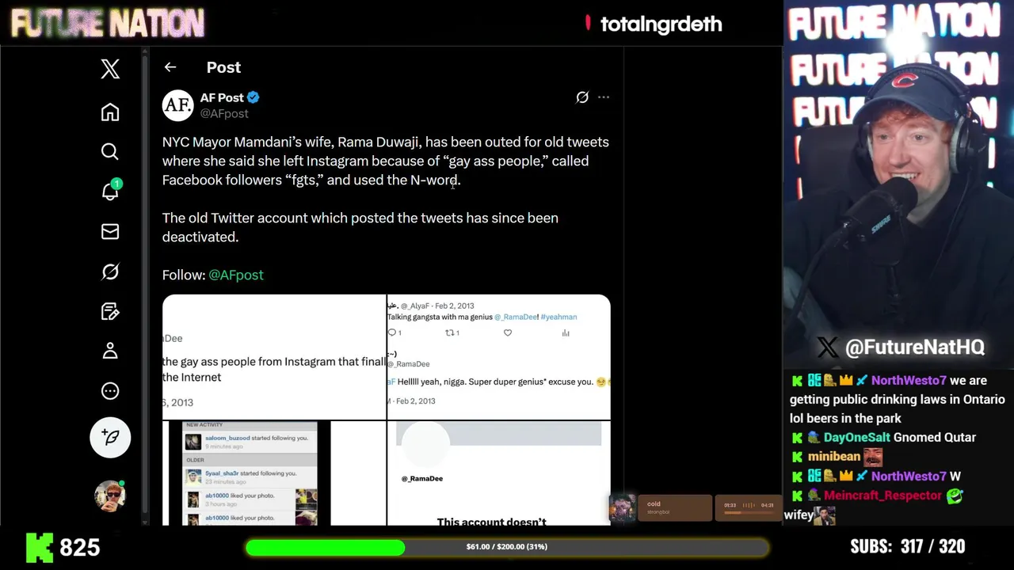Screen dimensions: 1014x570
Task: Click heart like icon on embedded tweet
Action: click(508, 333)
